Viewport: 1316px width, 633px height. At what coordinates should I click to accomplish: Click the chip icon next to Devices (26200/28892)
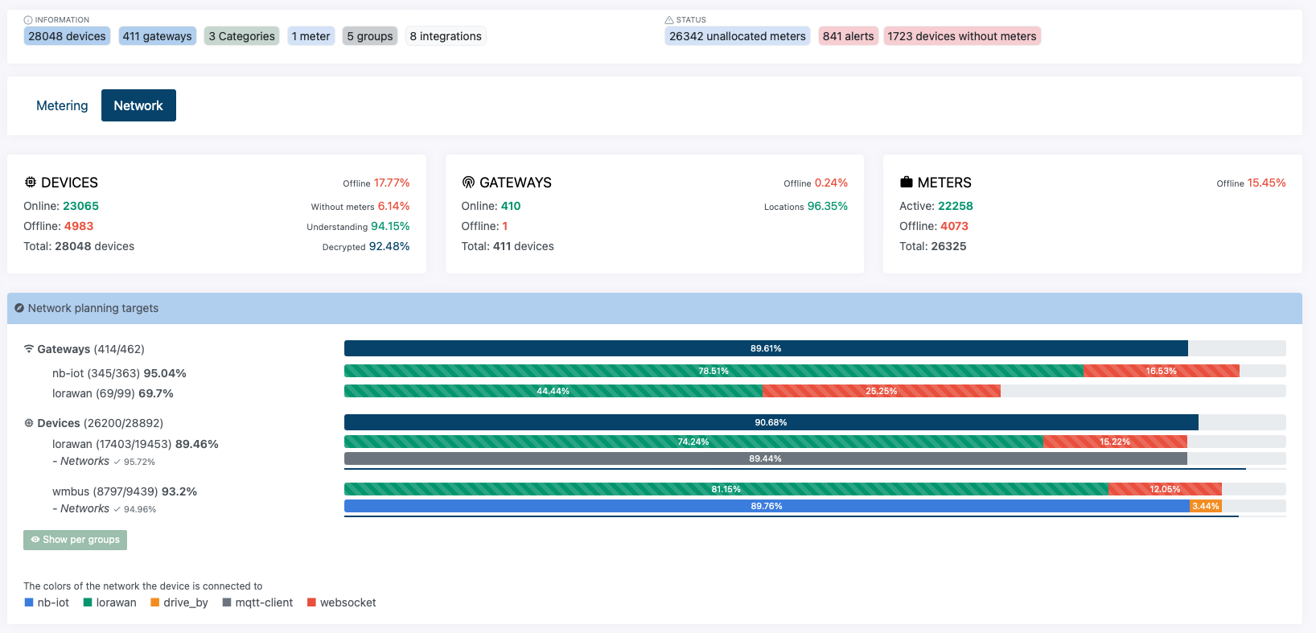tap(29, 423)
